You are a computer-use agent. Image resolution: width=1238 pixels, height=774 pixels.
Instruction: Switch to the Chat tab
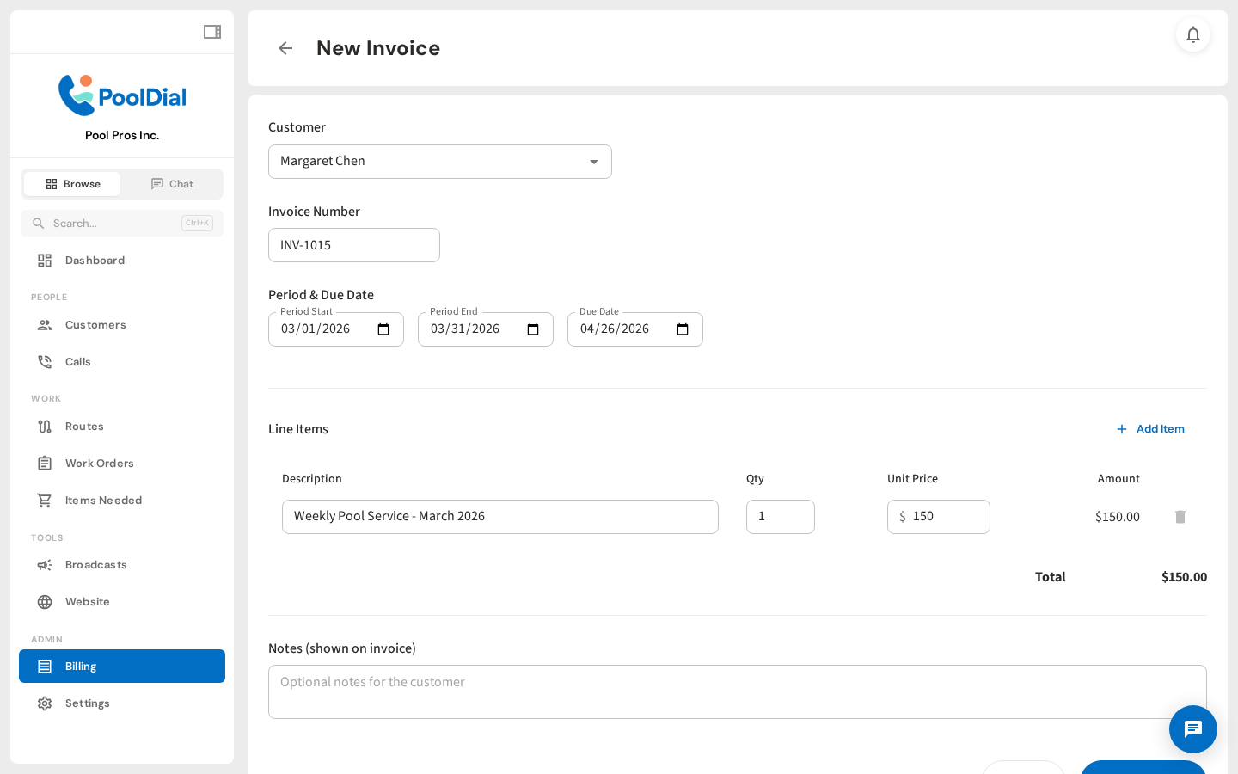tap(172, 183)
